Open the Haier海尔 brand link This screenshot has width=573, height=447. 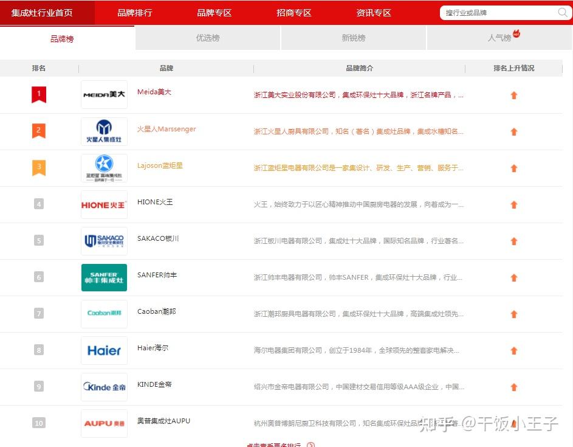153,348
